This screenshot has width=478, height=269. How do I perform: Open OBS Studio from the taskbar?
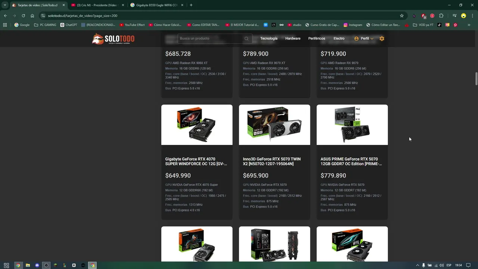coord(46,265)
